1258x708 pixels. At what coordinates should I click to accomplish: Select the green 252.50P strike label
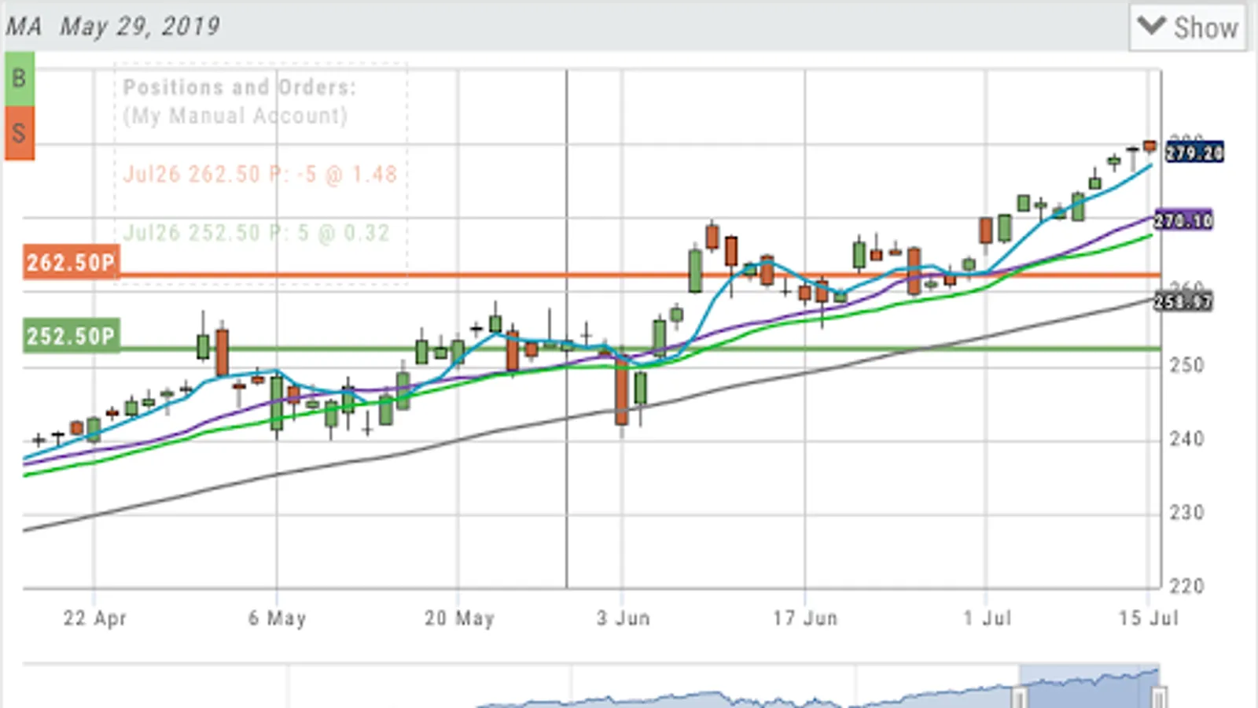[x=72, y=337]
